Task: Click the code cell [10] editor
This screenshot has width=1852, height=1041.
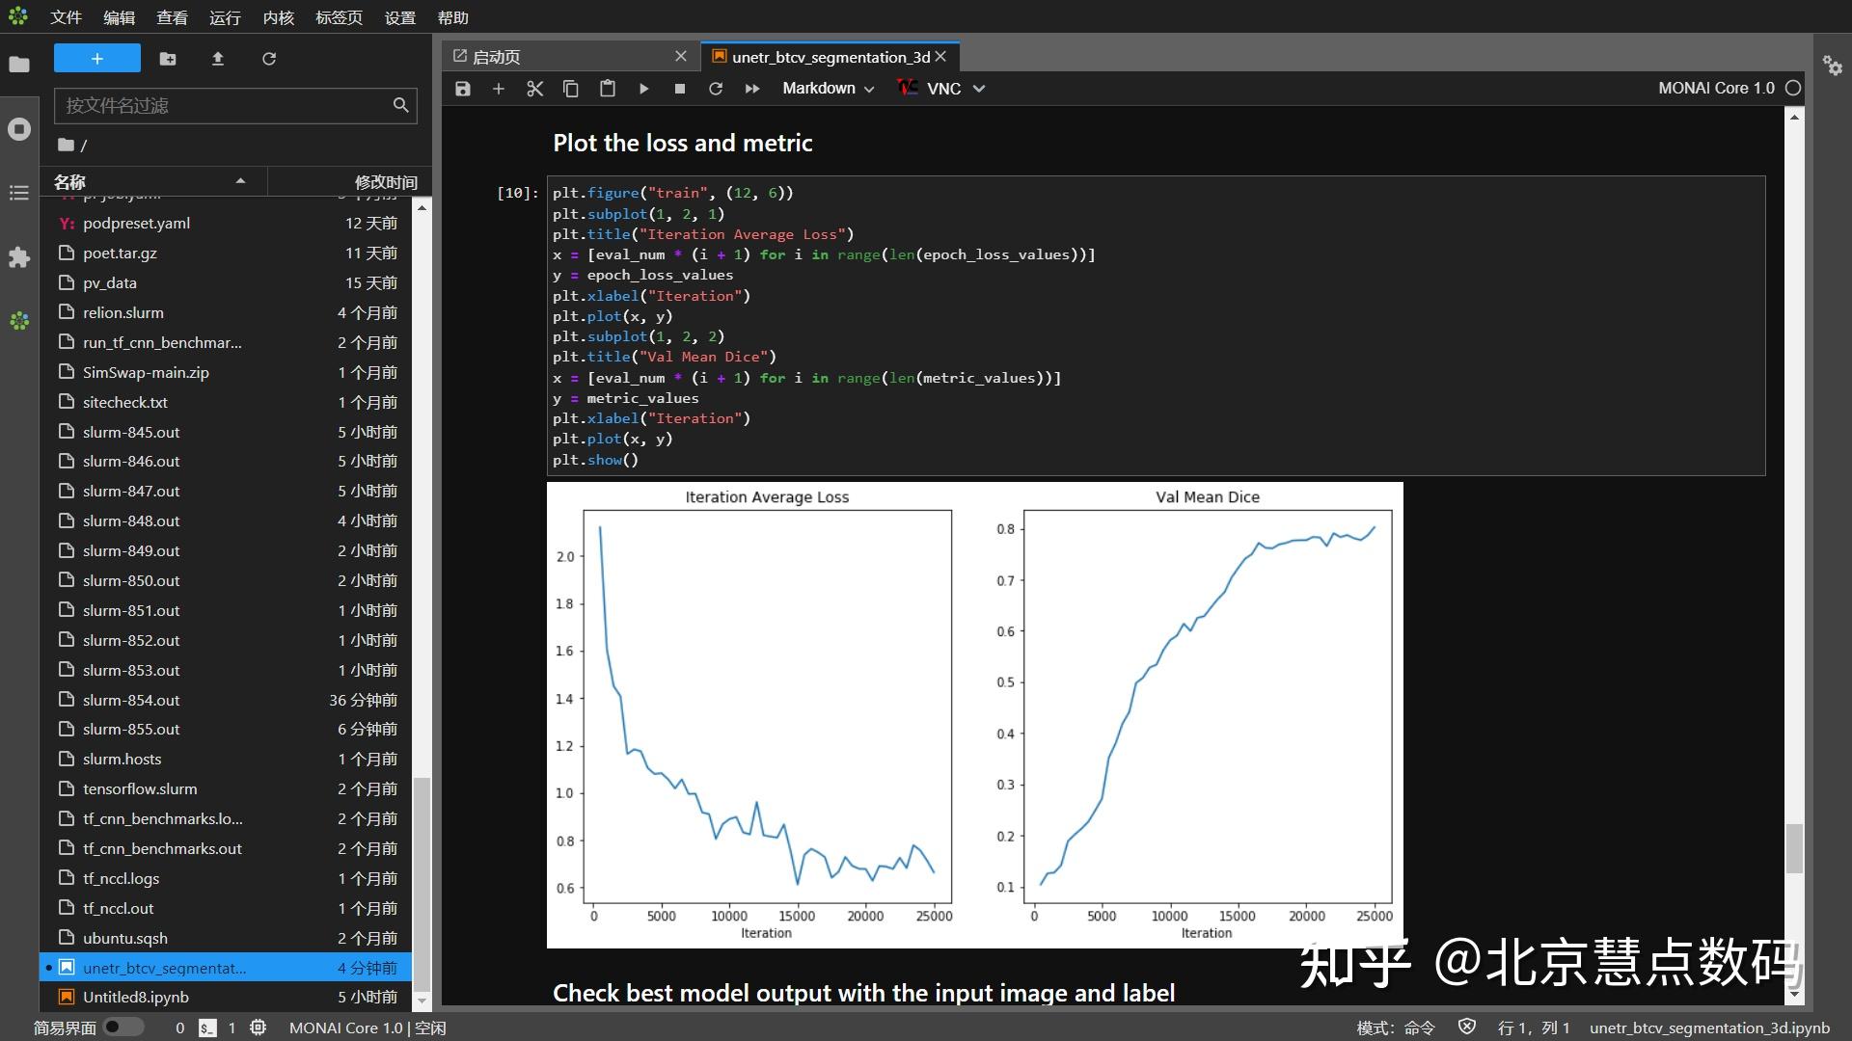Action: [1156, 326]
